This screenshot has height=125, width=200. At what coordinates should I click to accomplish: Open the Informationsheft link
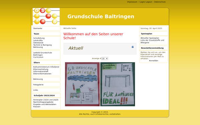41,71
